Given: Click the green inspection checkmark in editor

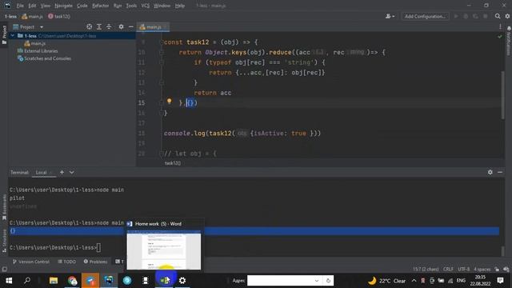Looking at the screenshot, I should pyautogui.click(x=499, y=37).
